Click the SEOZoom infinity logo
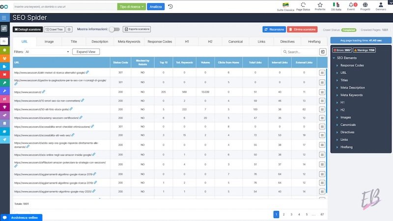Viewport: 393px width, 221px height. click(x=4, y=7)
